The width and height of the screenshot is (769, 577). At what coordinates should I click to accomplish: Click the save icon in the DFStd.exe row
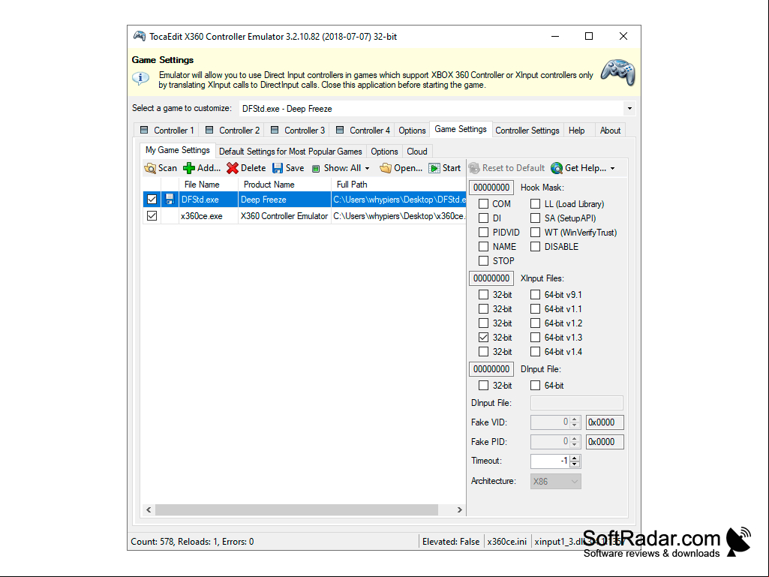(170, 199)
